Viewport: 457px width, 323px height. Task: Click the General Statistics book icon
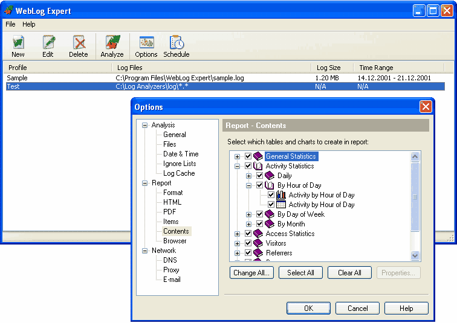coord(258,156)
